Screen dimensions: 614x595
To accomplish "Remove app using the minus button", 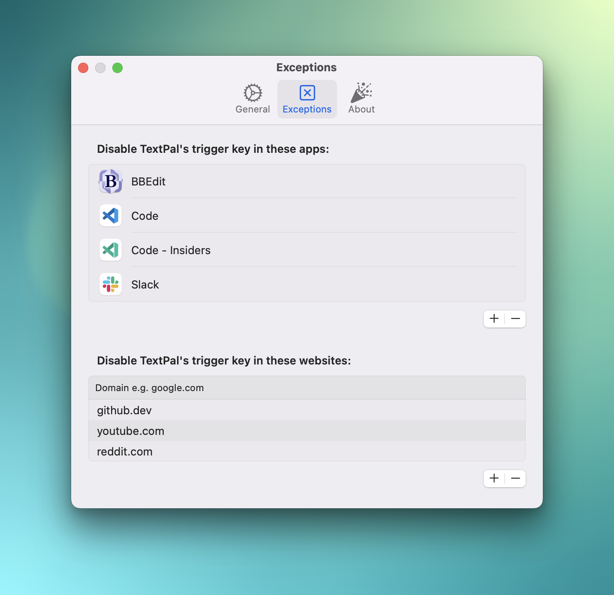I will point(515,319).
